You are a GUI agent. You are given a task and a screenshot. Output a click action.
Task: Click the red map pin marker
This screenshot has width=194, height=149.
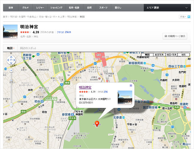click(x=97, y=123)
